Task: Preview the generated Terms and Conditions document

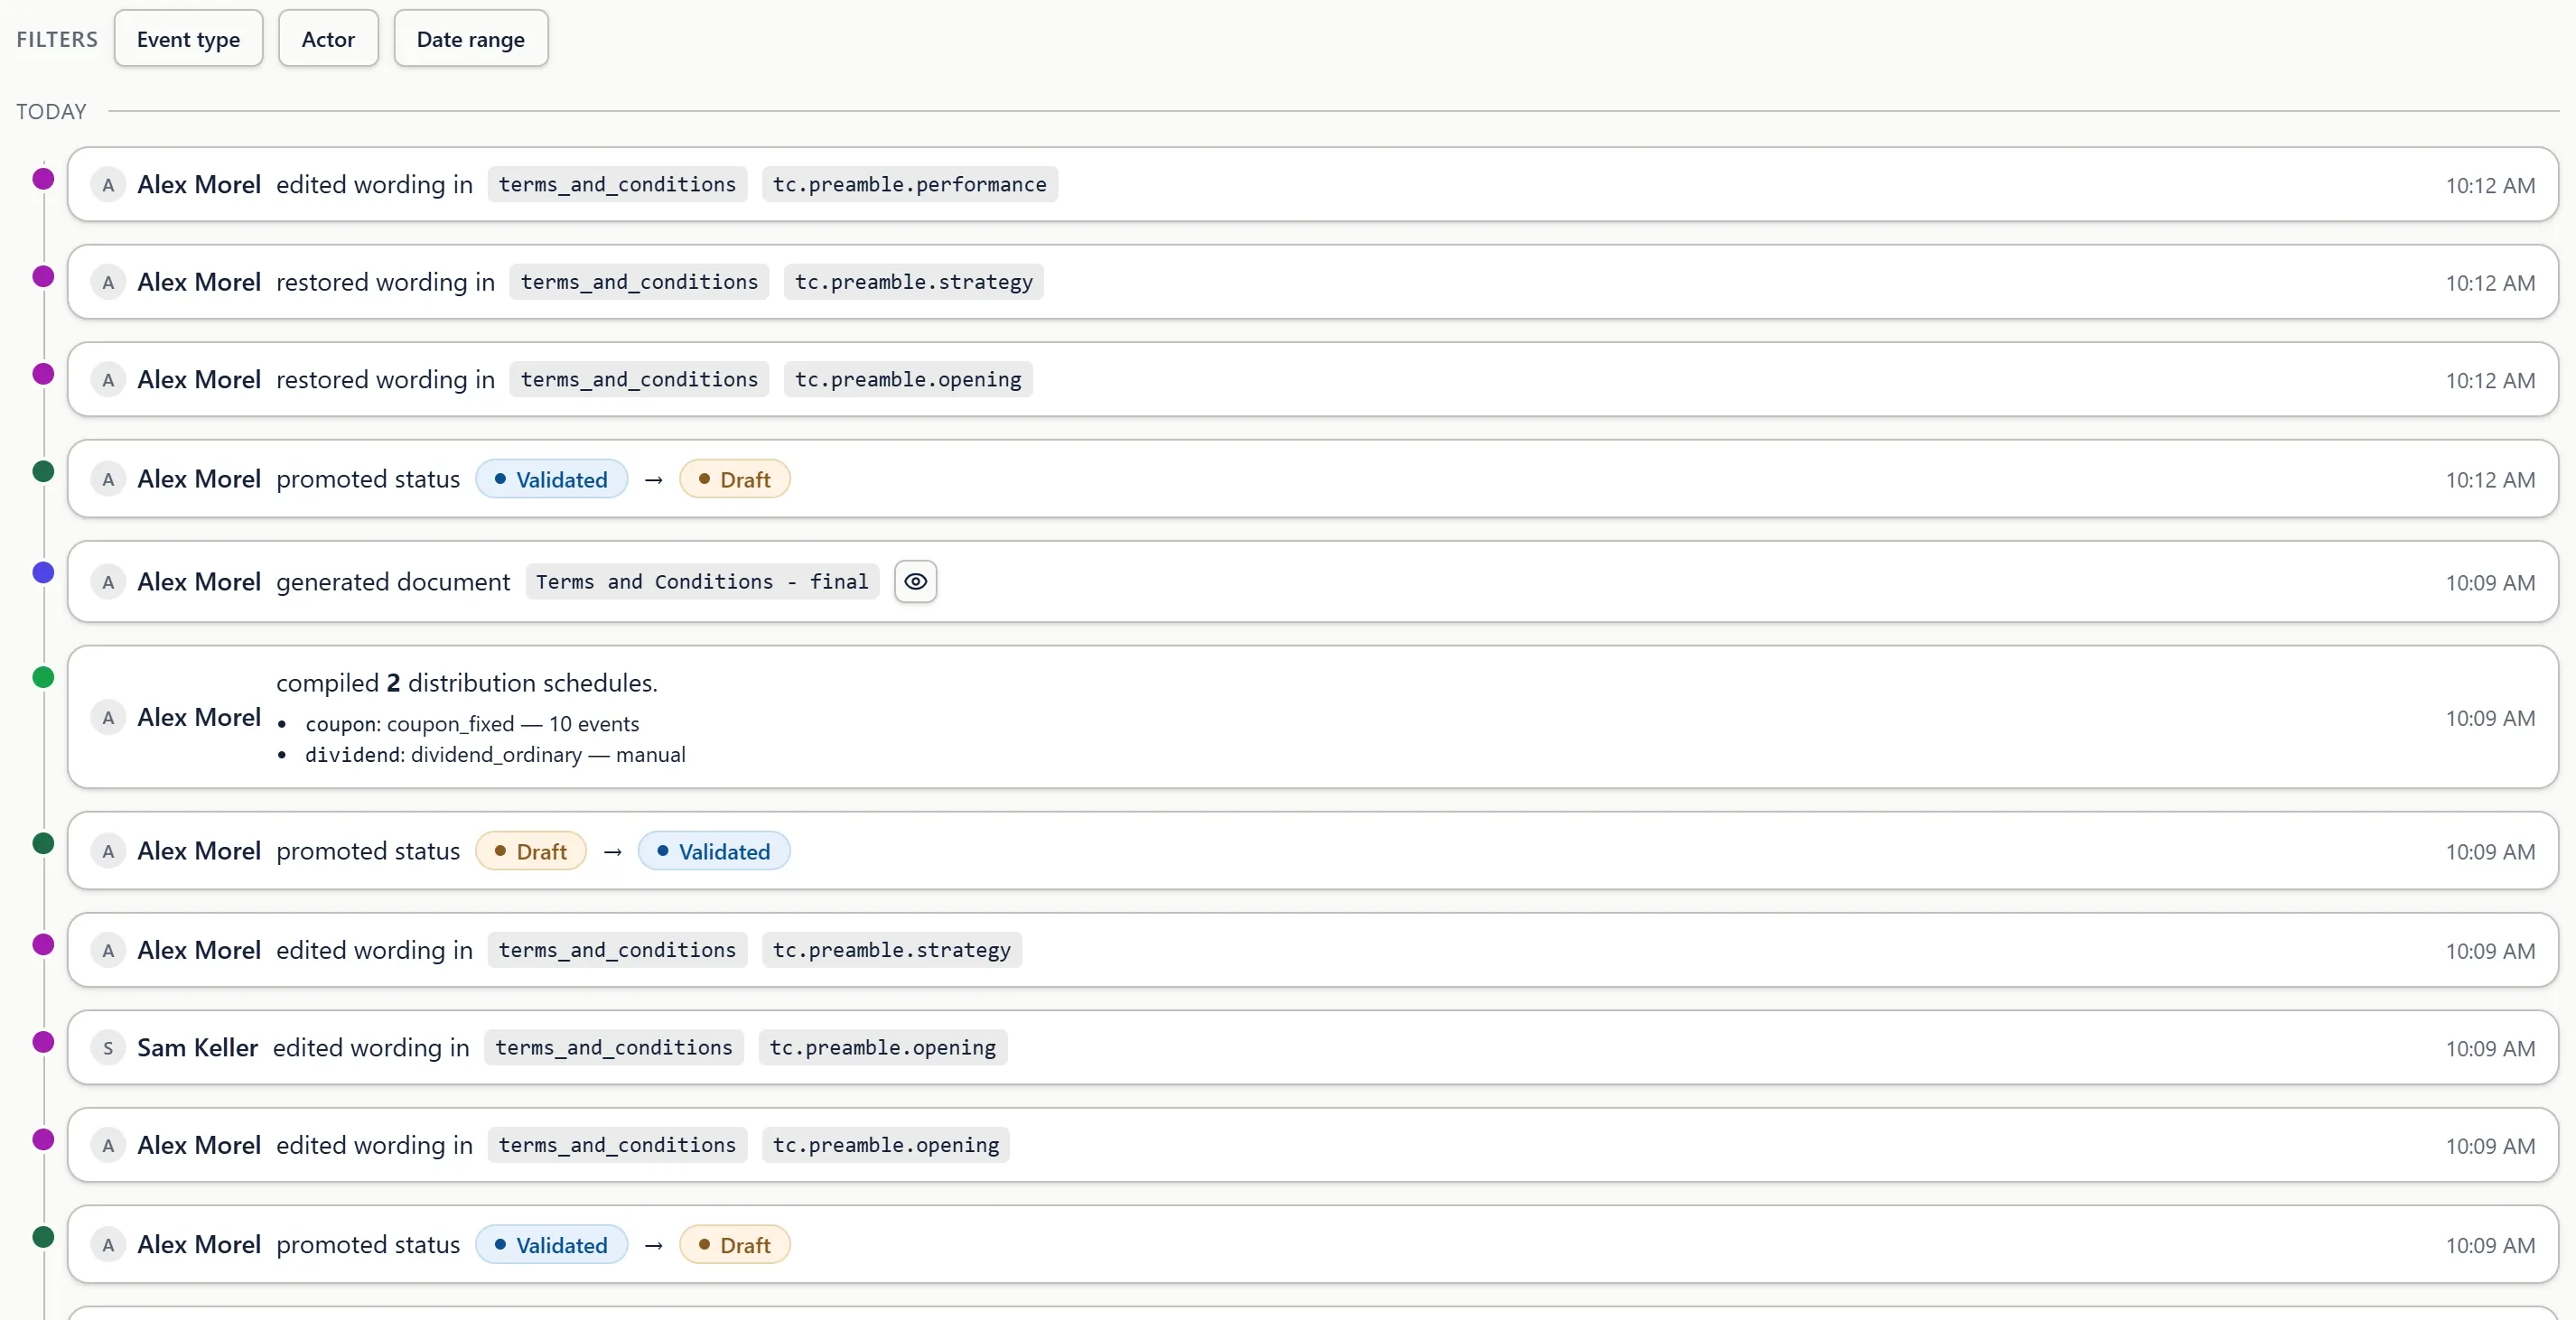Action: 915,581
